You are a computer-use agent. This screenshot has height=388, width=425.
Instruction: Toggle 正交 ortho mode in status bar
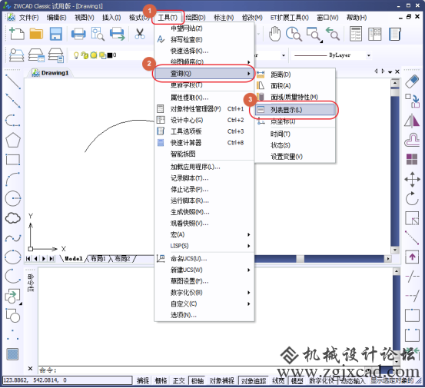click(179, 381)
